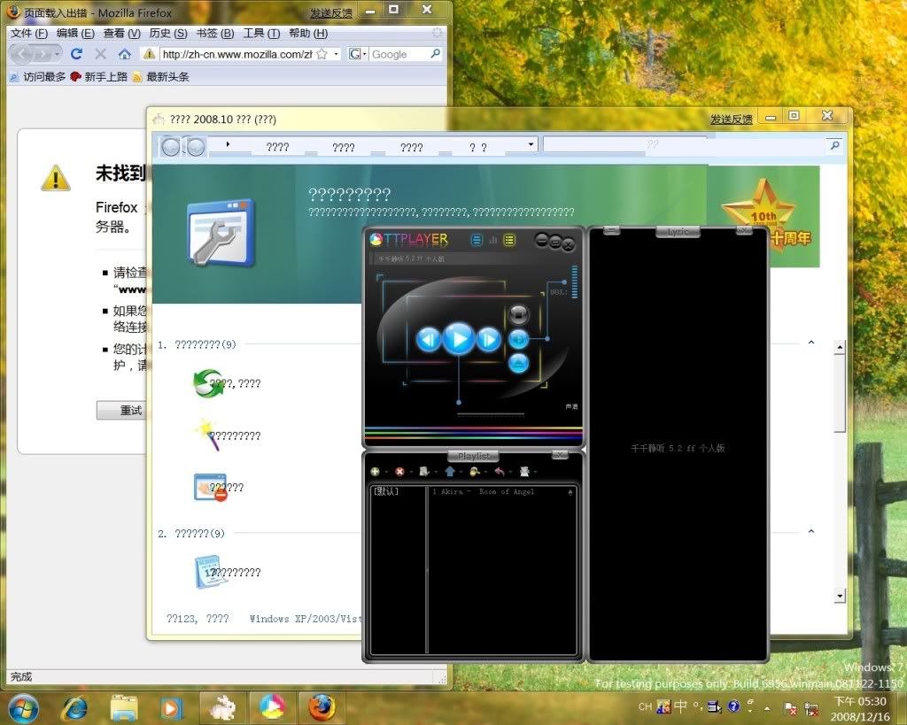Click the search magnifier in the 2008.10 window
The height and width of the screenshot is (725, 907).
(834, 146)
